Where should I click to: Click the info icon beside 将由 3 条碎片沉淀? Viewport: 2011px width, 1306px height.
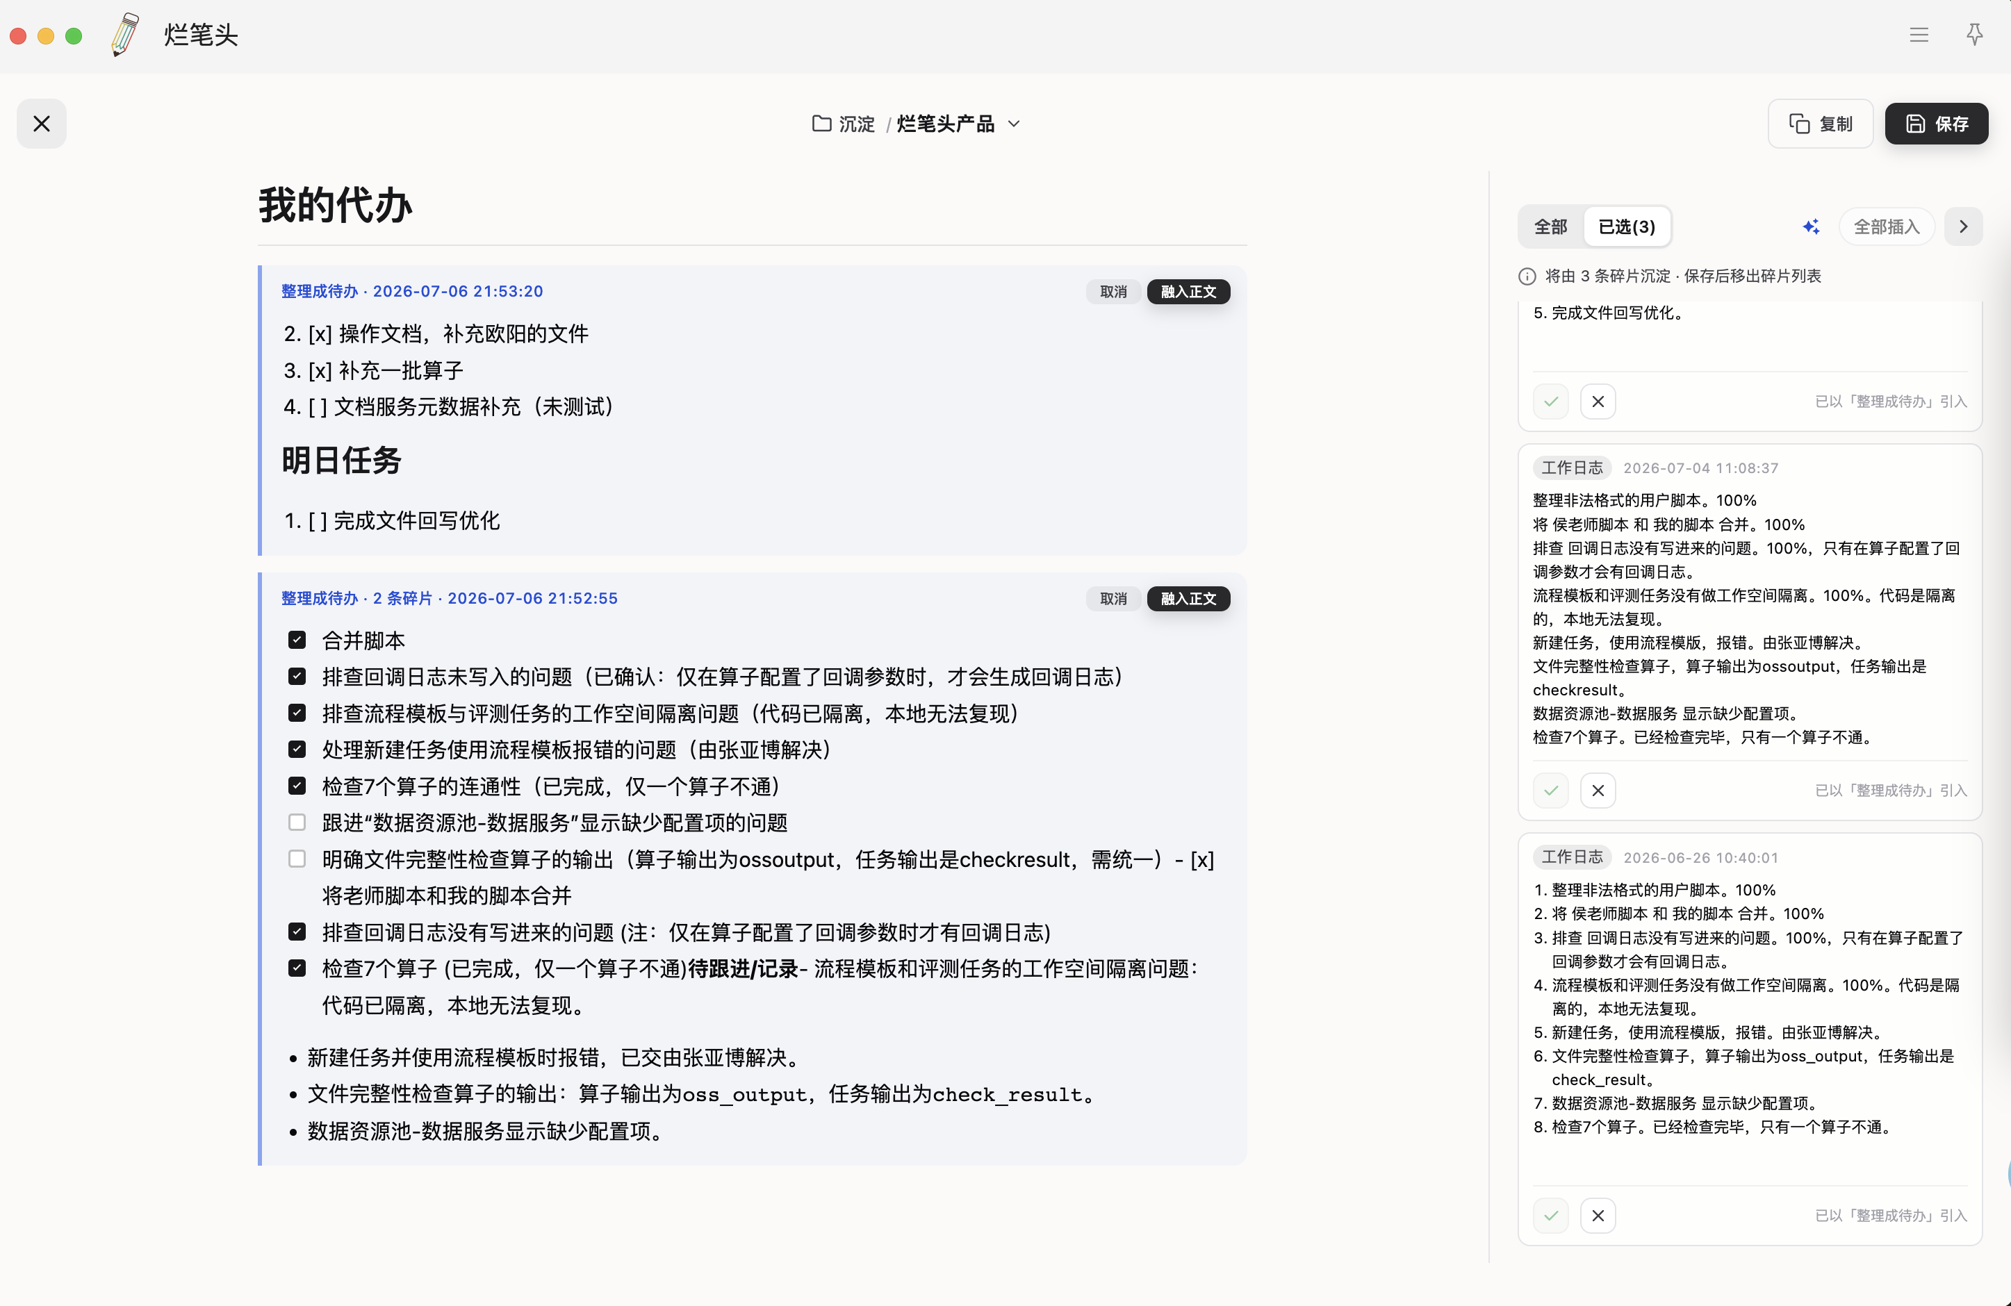1527,276
